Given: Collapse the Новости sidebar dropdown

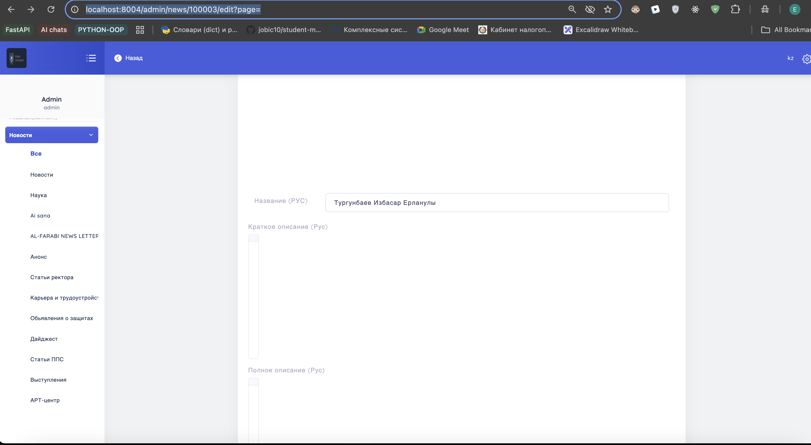Looking at the screenshot, I should point(91,135).
